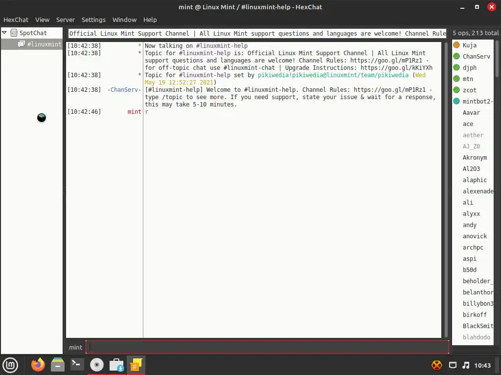Open Software Manager from the panel
Image resolution: width=501 pixels, height=375 pixels.
click(116, 365)
